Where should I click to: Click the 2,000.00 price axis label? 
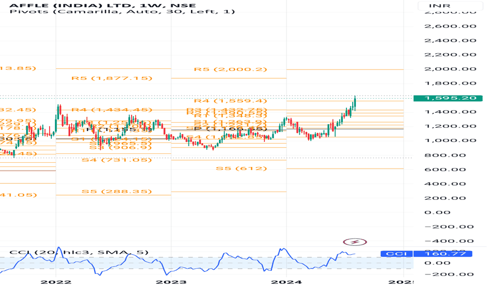(x=450, y=69)
